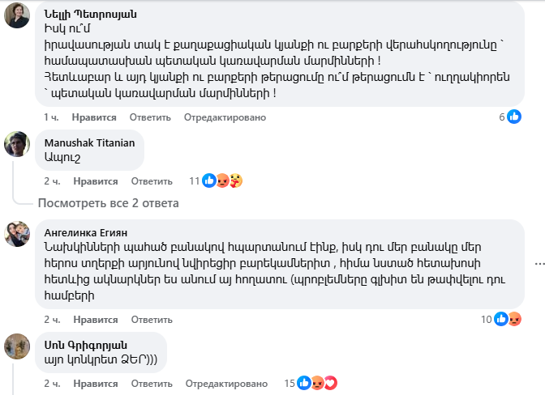Image resolution: width=545 pixels, height=395 pixels.
Task: Open the like reaction icon on Նելլի Պետրոսյան's comment
Action: [514, 117]
